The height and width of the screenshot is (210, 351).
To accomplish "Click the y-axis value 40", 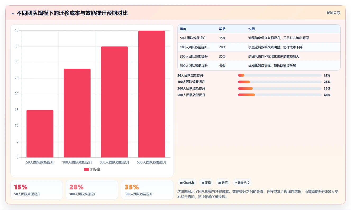I will click(x=16, y=30).
